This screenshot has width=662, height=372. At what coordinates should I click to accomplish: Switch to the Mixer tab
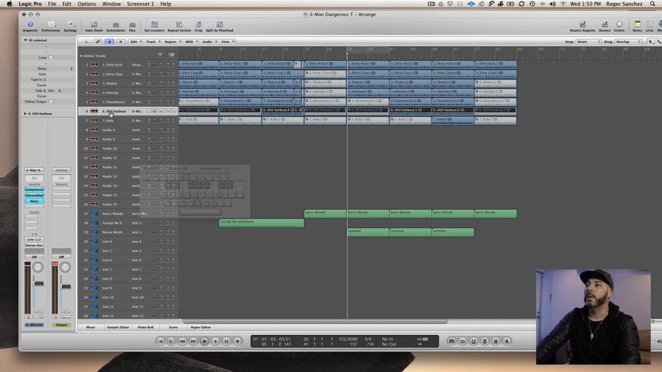(x=91, y=327)
